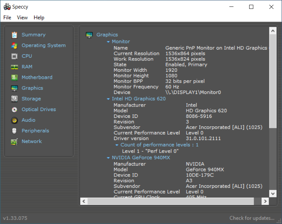Go to the CPU section

point(27,56)
